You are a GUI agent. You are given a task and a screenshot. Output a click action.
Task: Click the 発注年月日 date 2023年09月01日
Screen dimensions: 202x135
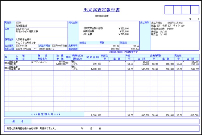59,46
